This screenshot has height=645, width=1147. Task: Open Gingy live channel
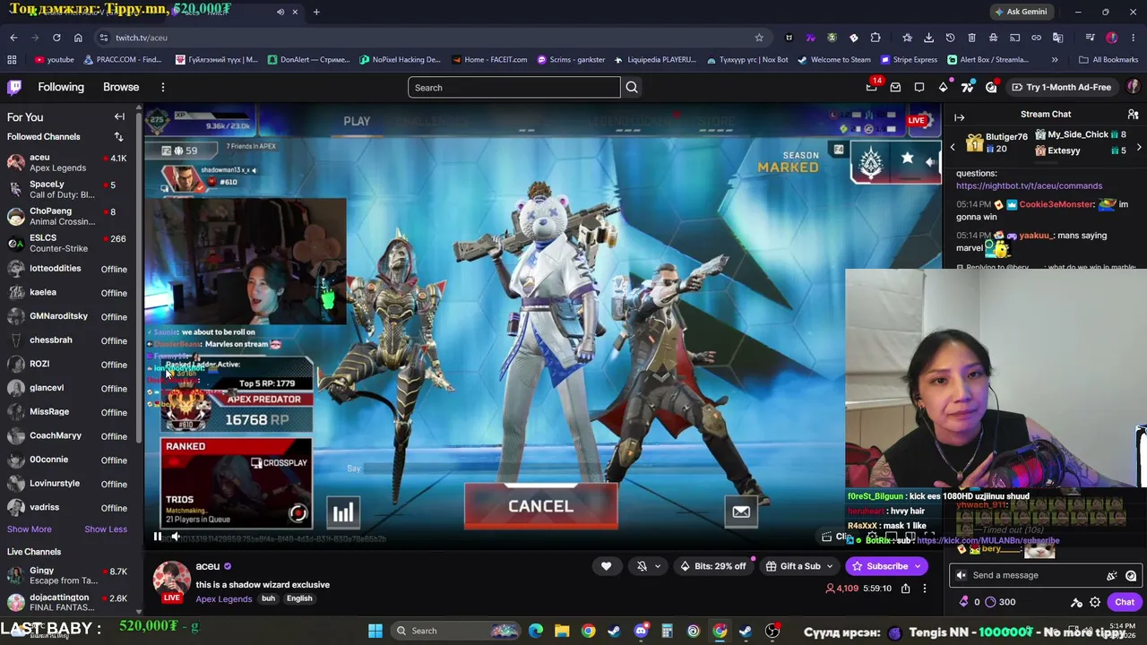pyautogui.click(x=70, y=575)
